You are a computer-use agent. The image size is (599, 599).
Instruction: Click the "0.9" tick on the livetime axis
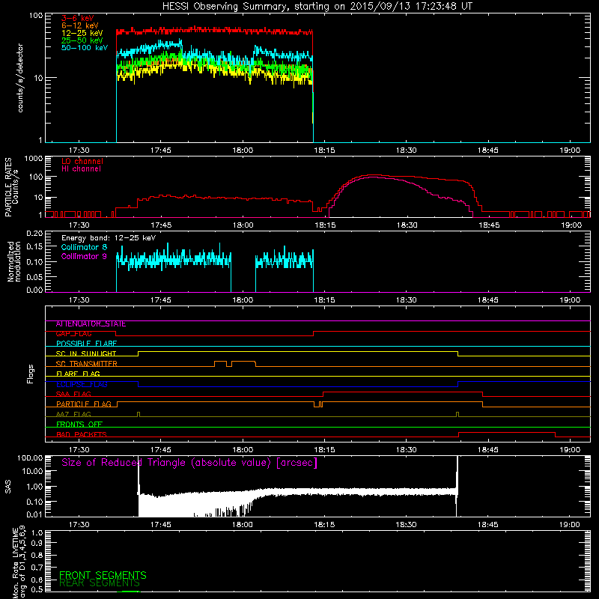[37, 544]
